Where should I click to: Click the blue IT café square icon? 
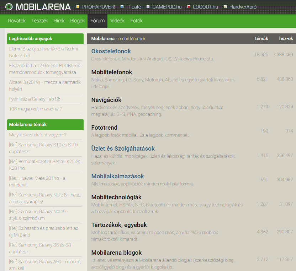point(122,7)
